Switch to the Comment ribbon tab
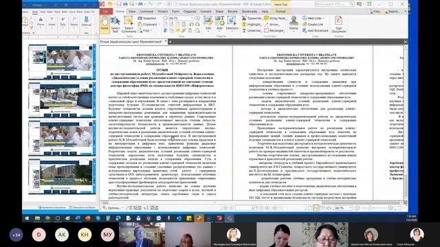The width and height of the screenshot is (440, 247). pyautogui.click(x=146, y=12)
